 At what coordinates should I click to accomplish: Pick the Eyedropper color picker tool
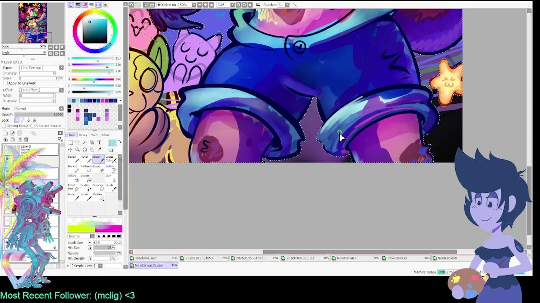point(99,149)
